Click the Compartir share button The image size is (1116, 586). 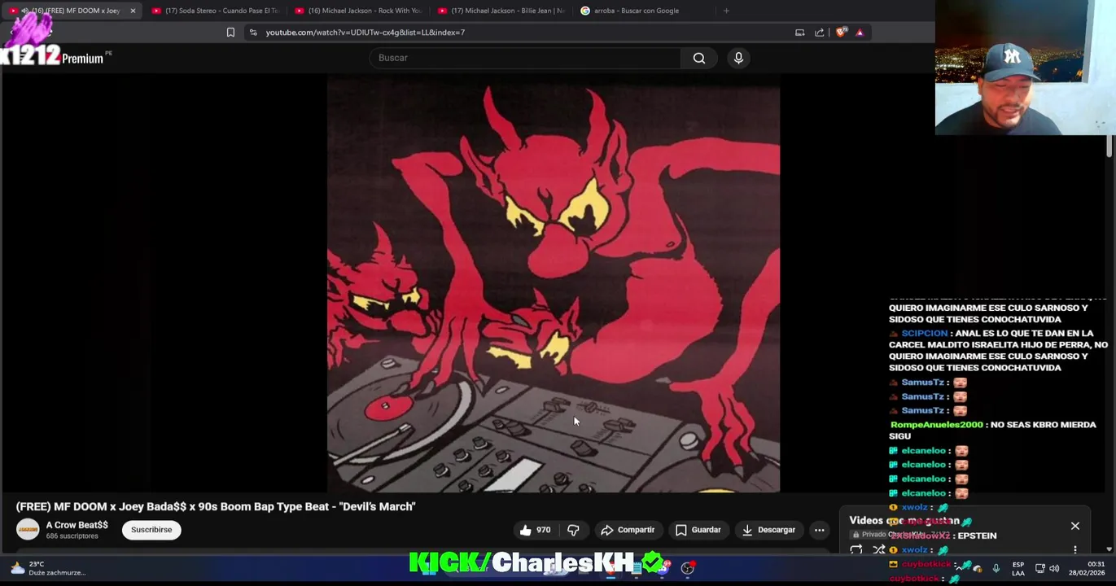pos(628,530)
